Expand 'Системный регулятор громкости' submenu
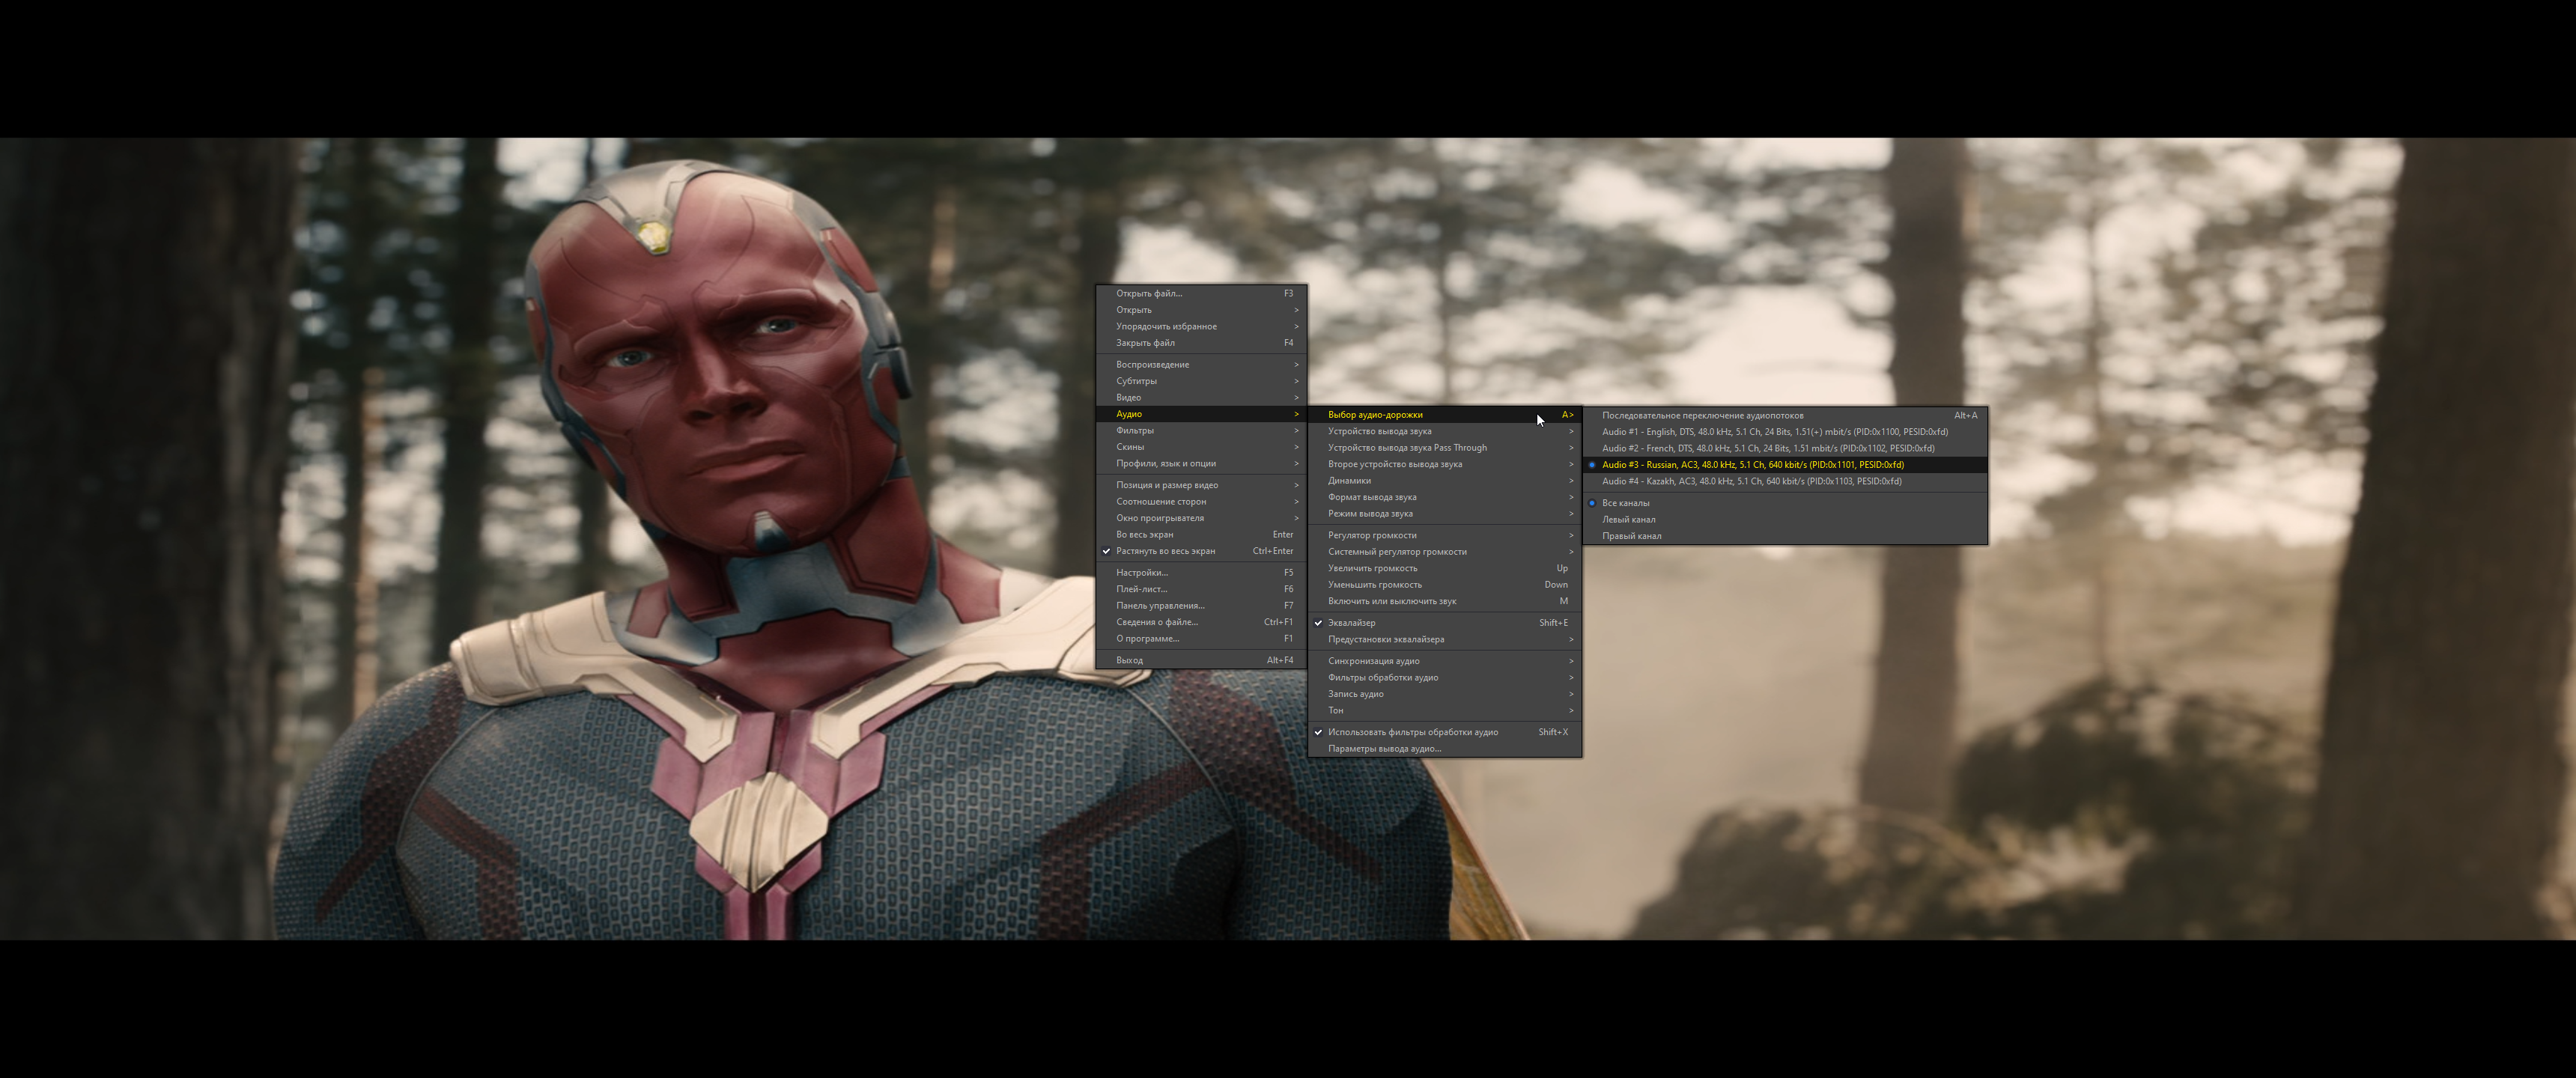 (x=1445, y=552)
